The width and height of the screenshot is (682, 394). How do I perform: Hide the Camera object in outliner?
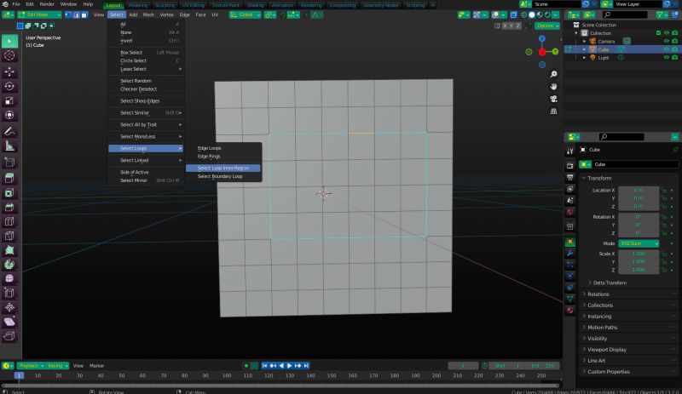(666, 41)
